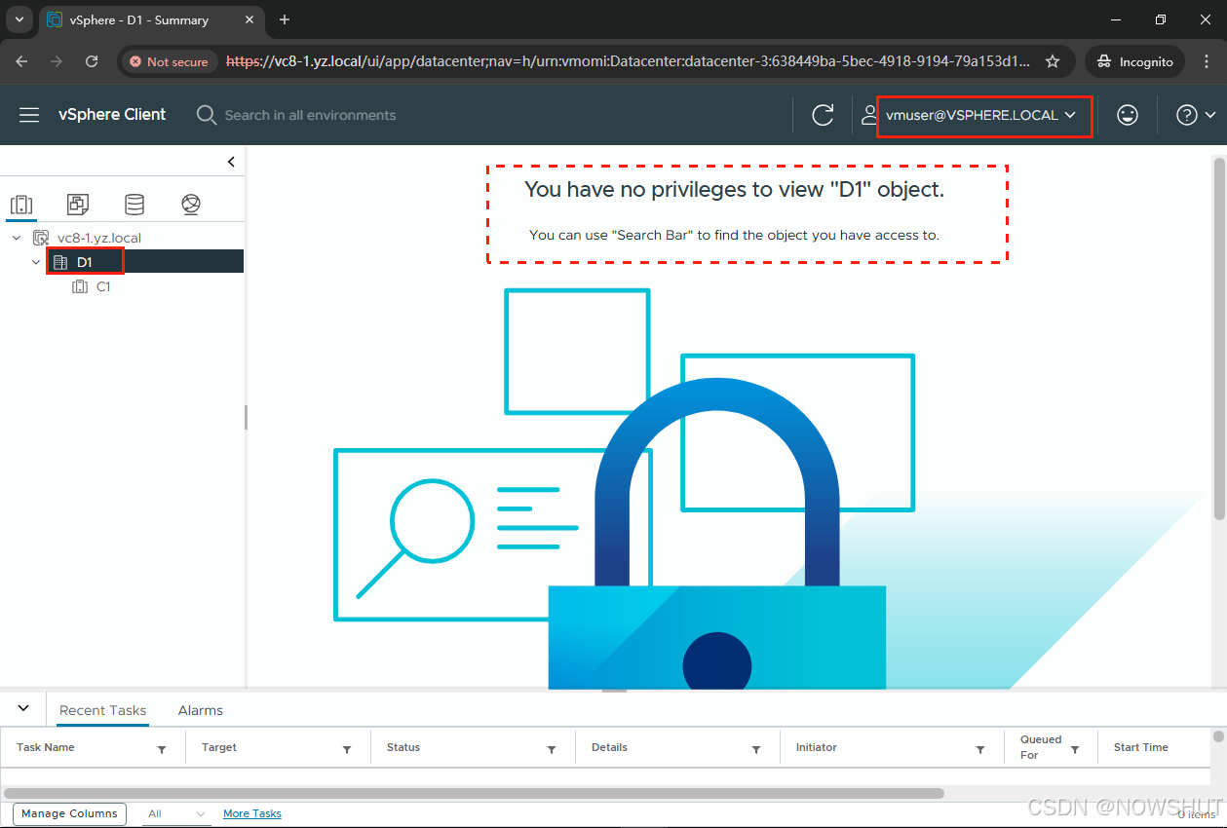The image size is (1227, 828).
Task: Click the search magnifier icon
Action: pos(207,115)
